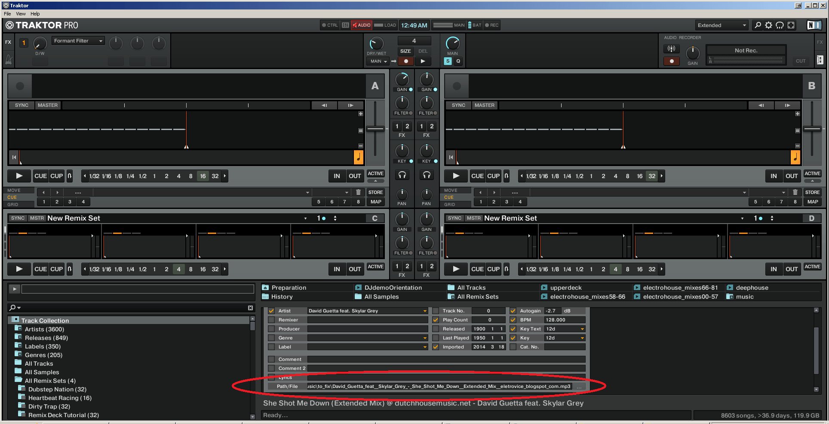Image resolution: width=829 pixels, height=424 pixels.
Task: Open the Formant Filter effect dropdown
Action: pos(78,41)
